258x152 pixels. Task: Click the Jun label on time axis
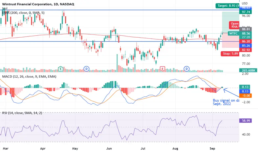click(x=109, y=148)
